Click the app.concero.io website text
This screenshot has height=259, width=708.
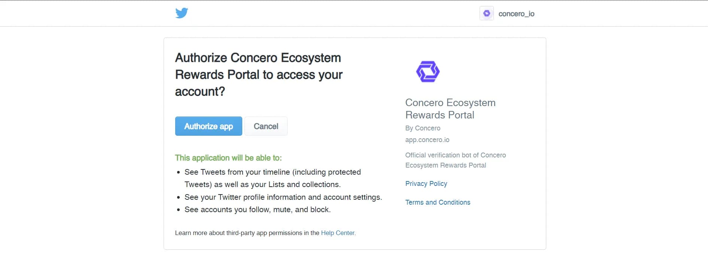pos(427,140)
